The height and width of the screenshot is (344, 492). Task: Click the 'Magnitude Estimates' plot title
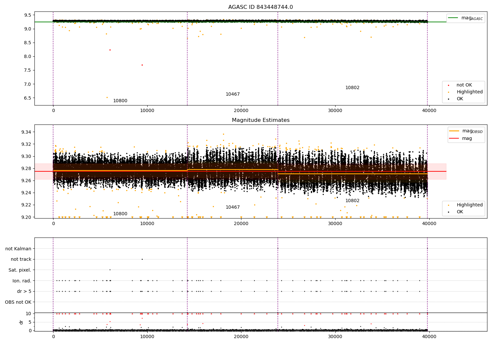(260, 120)
